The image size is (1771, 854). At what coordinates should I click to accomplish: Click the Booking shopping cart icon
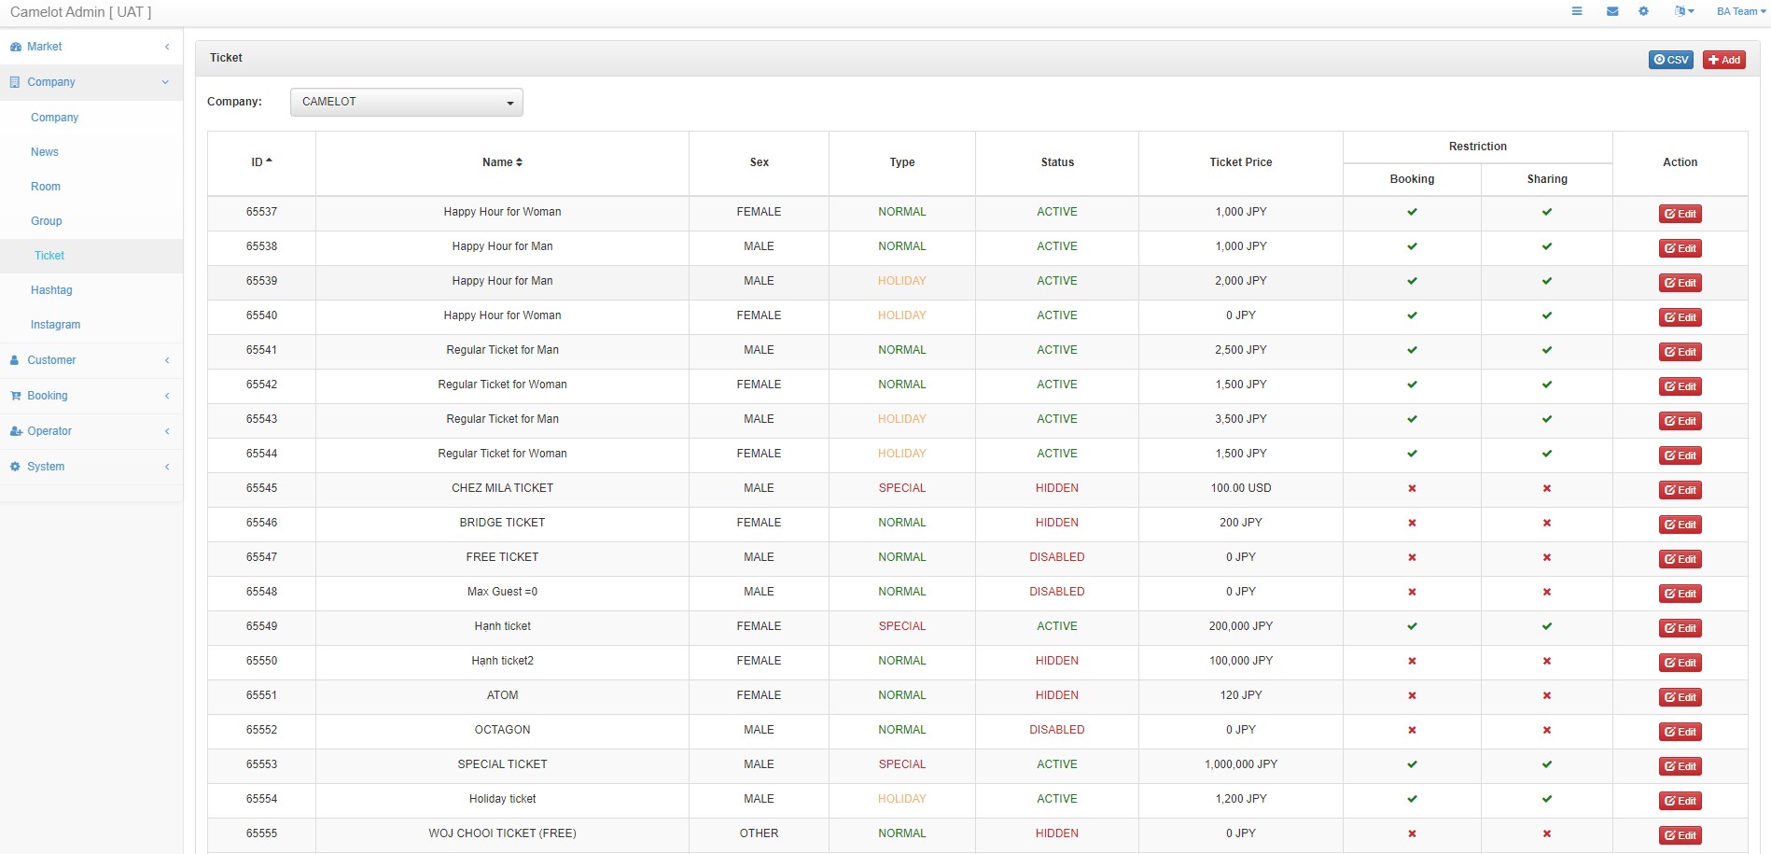point(15,396)
